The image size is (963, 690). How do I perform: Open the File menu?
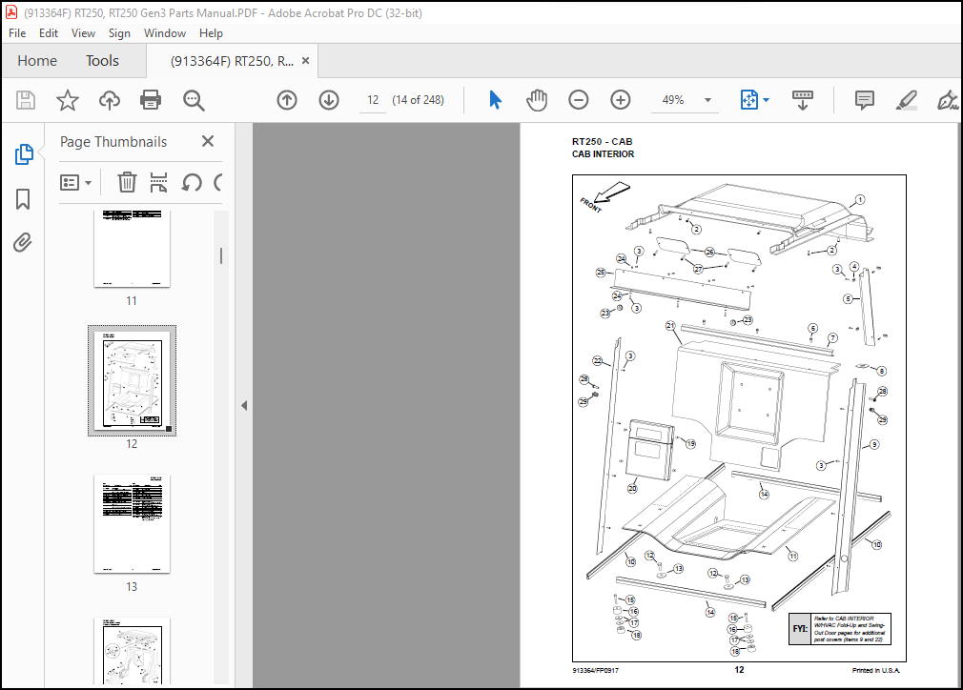17,33
